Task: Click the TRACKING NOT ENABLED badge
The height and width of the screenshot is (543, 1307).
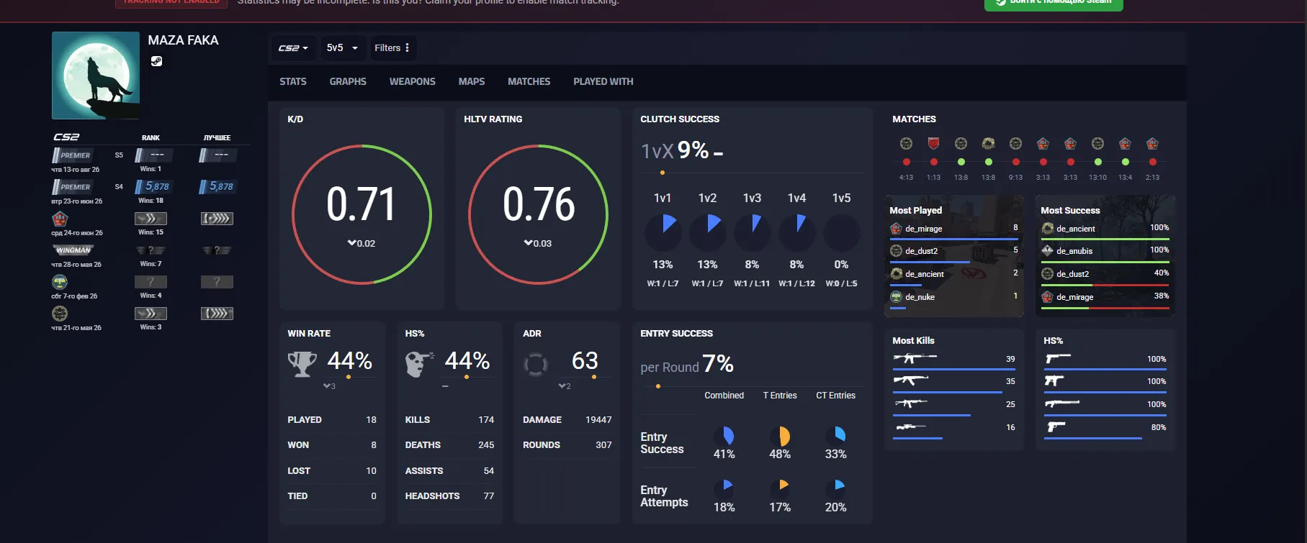Action: pyautogui.click(x=171, y=3)
